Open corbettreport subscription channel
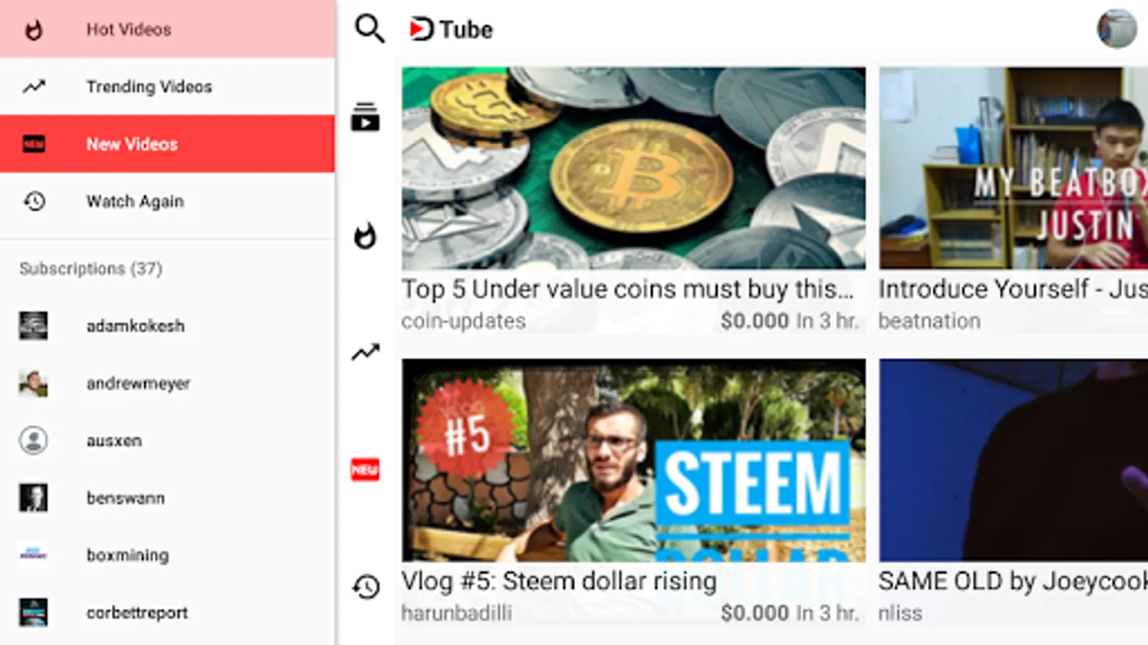The image size is (1148, 645). [x=167, y=612]
